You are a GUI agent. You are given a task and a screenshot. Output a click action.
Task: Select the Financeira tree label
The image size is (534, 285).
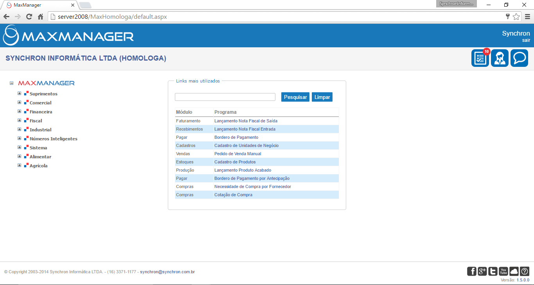coord(41,112)
